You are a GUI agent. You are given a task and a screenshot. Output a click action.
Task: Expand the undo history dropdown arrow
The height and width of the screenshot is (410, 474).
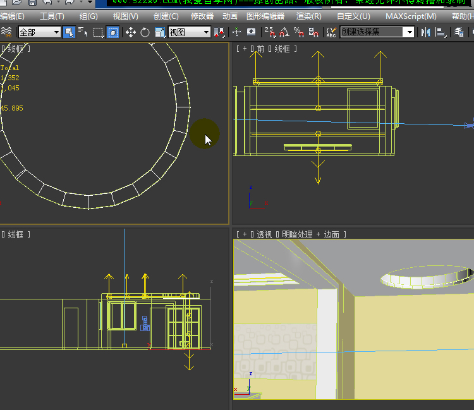(58, 2)
